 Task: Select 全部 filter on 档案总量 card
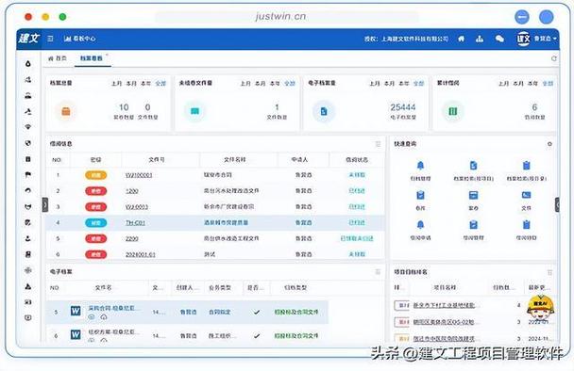pos(160,83)
